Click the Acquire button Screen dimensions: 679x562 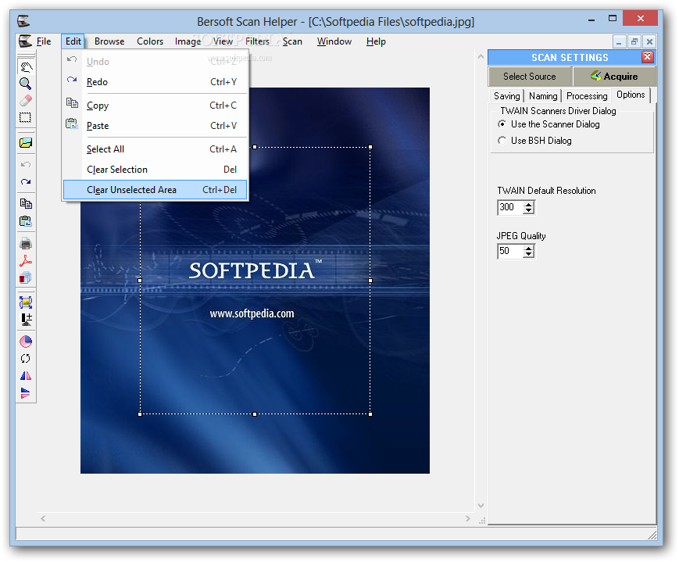pyautogui.click(x=614, y=77)
